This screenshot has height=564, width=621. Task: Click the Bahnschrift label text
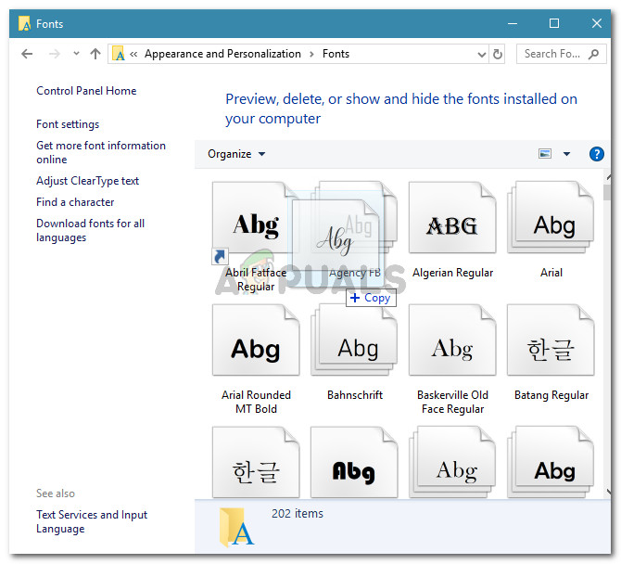355,395
